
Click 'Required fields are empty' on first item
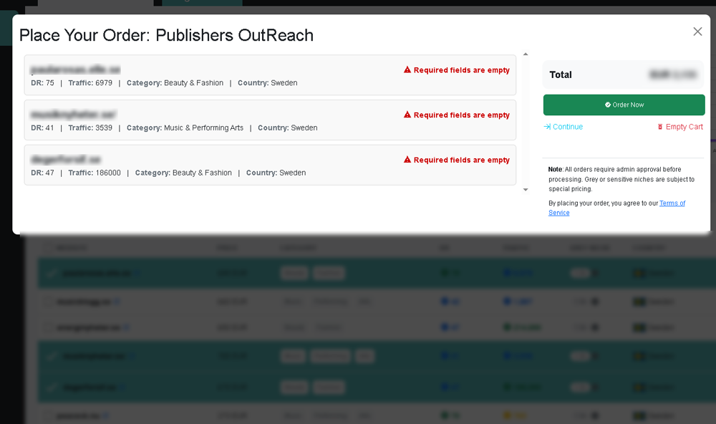[x=461, y=70]
